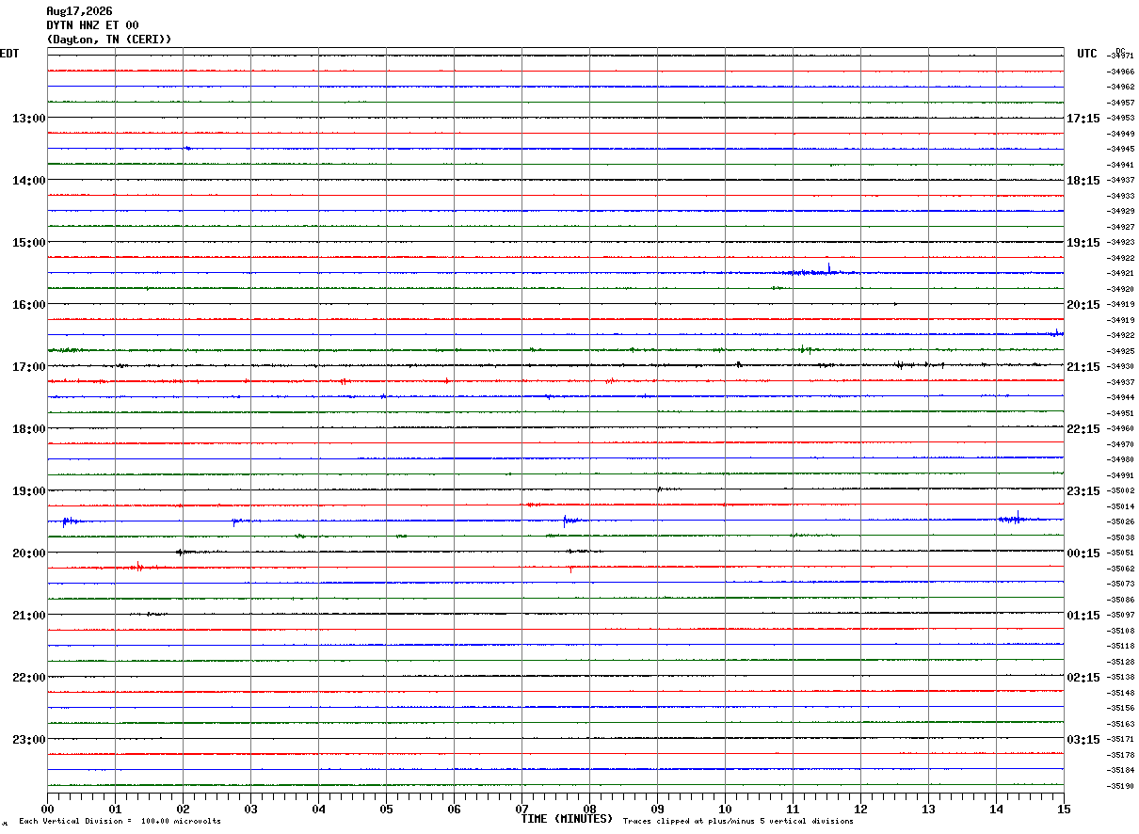This screenshot has width=1139, height=834.
Task: Click the TIME (MINUTES) axis title
Action: coord(567,819)
